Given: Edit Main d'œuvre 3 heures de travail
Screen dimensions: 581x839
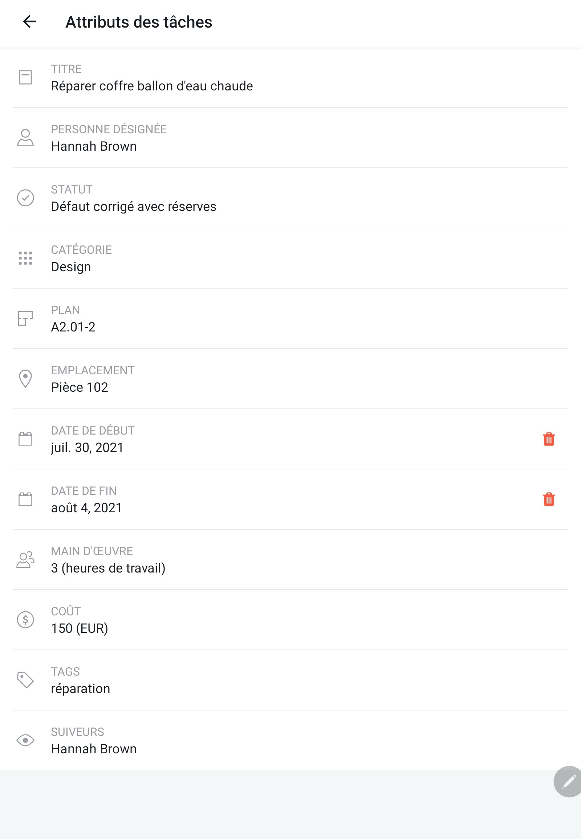Looking at the screenshot, I should coord(290,559).
